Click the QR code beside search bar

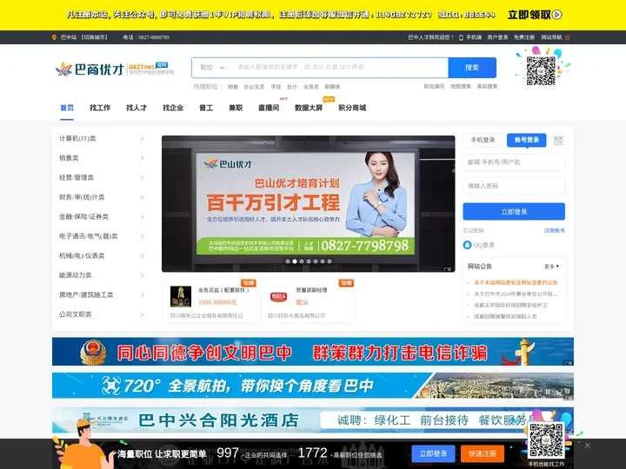pyautogui.click(x=541, y=70)
